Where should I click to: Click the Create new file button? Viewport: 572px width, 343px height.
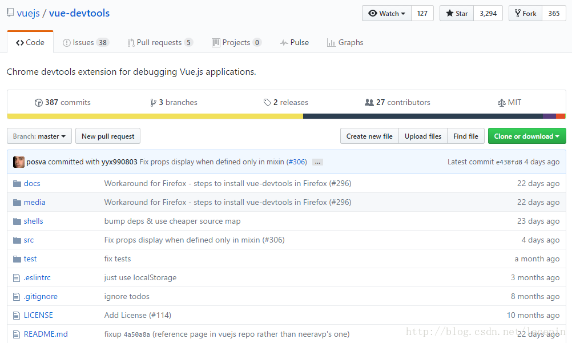[369, 136]
